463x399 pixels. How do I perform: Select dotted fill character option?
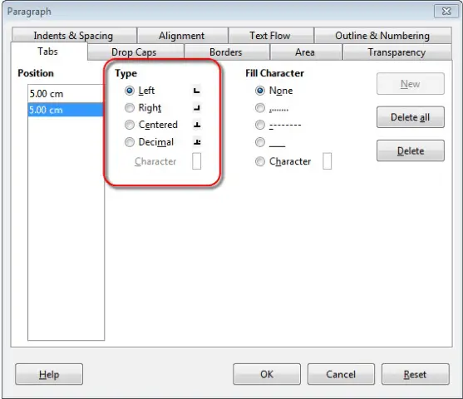coord(260,108)
